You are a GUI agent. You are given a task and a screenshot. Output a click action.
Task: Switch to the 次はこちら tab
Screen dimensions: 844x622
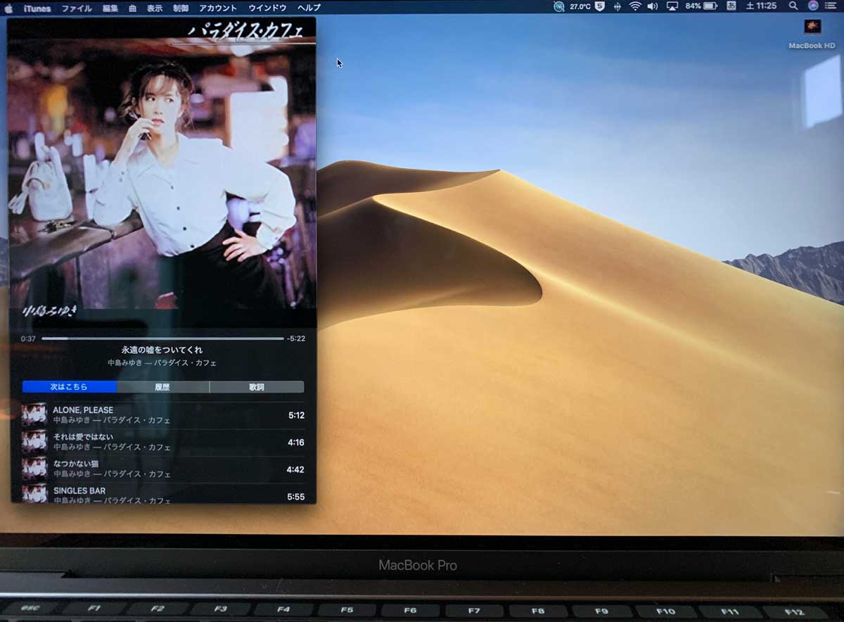pyautogui.click(x=70, y=387)
